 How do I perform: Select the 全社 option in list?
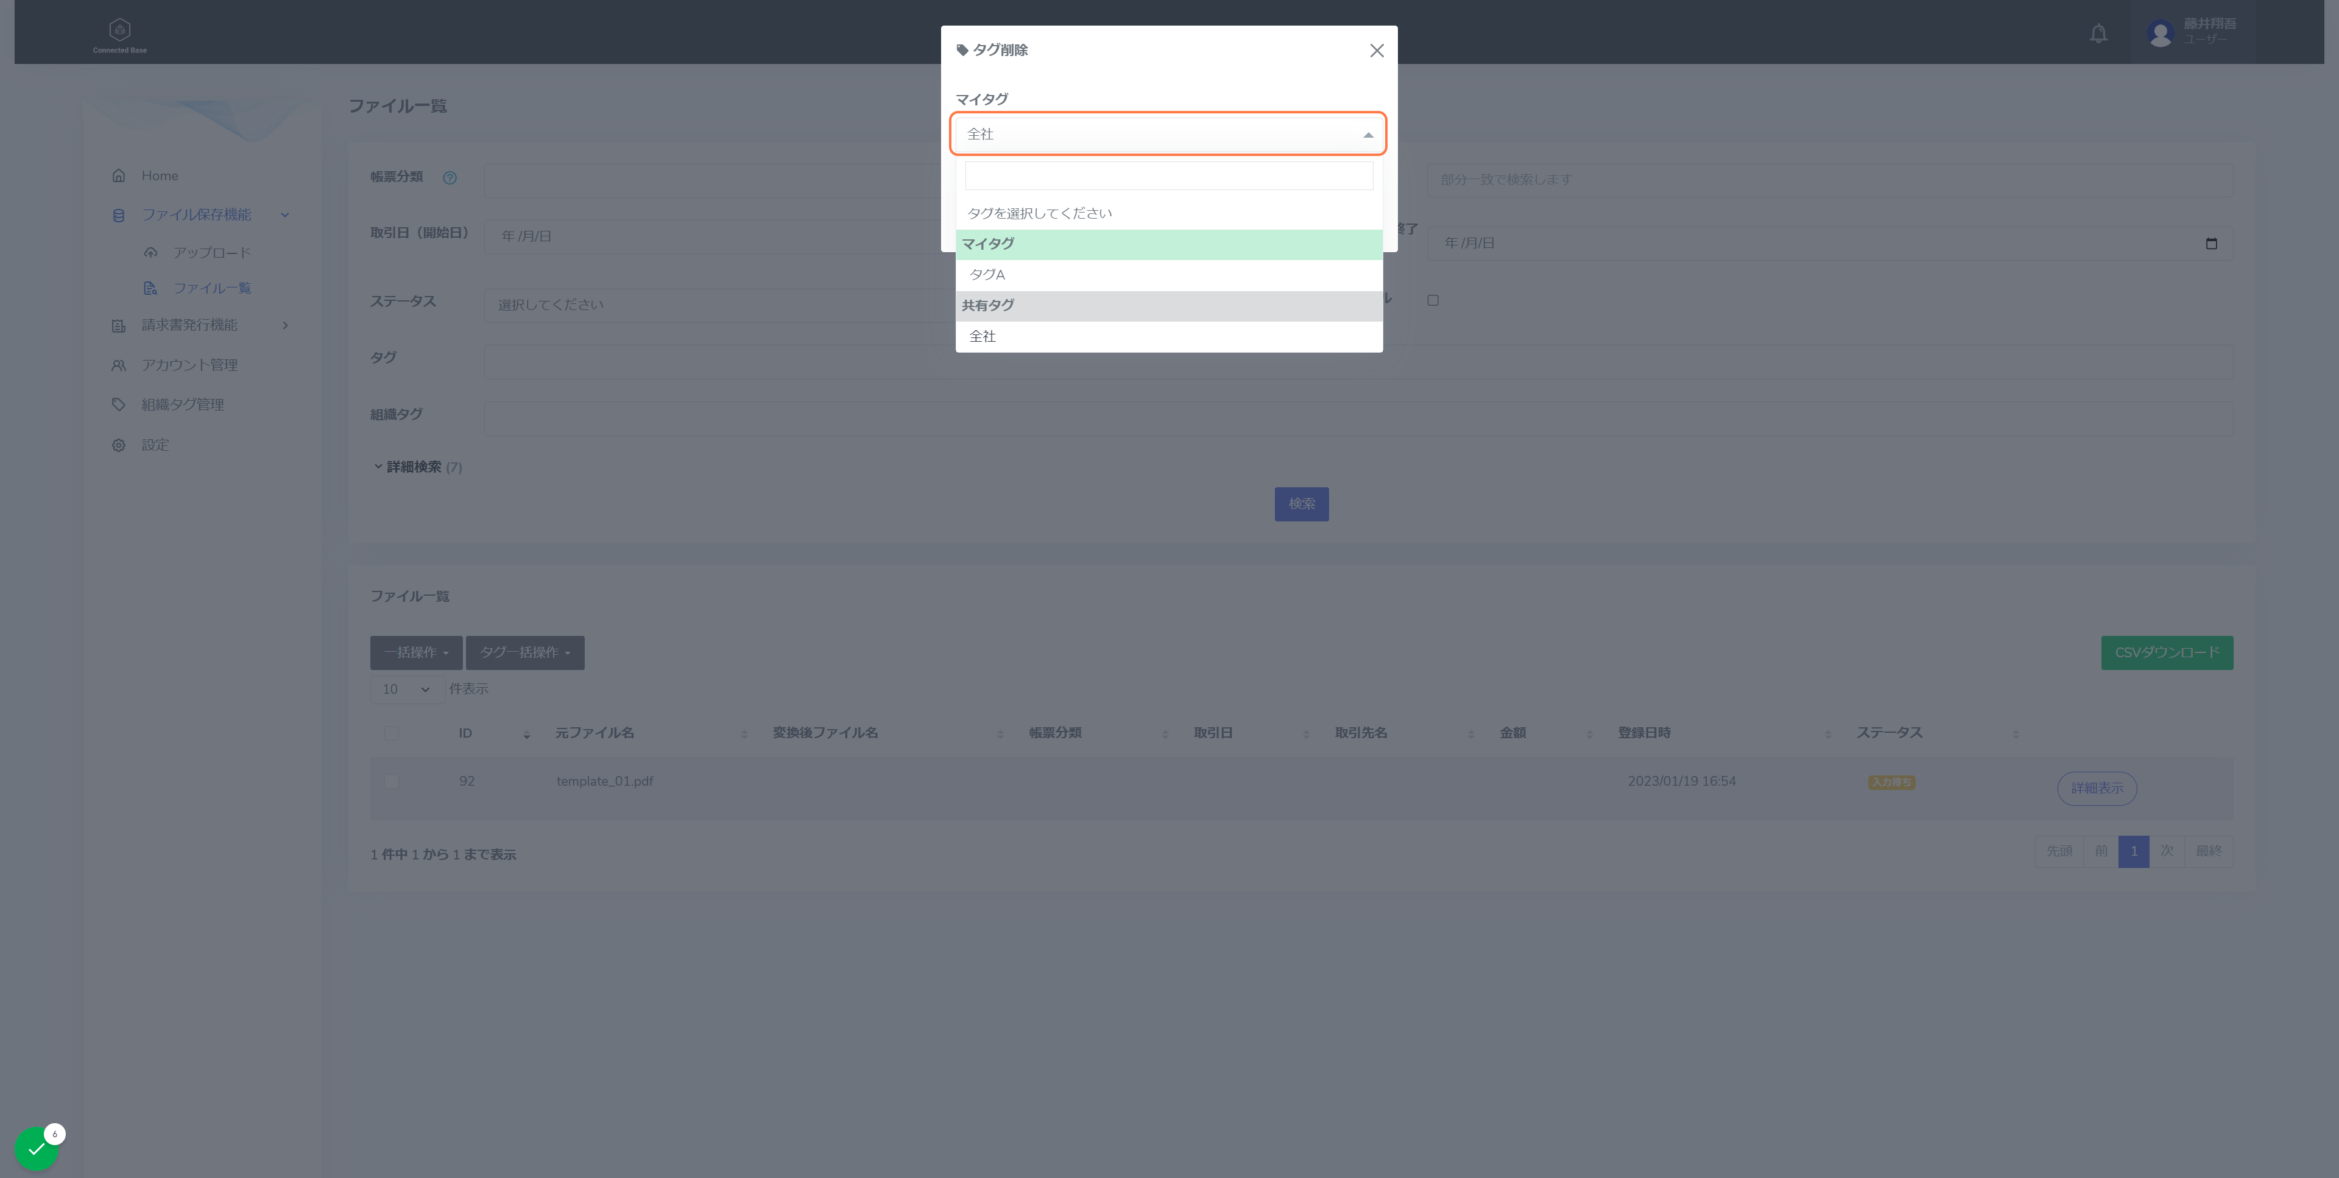tap(1169, 336)
